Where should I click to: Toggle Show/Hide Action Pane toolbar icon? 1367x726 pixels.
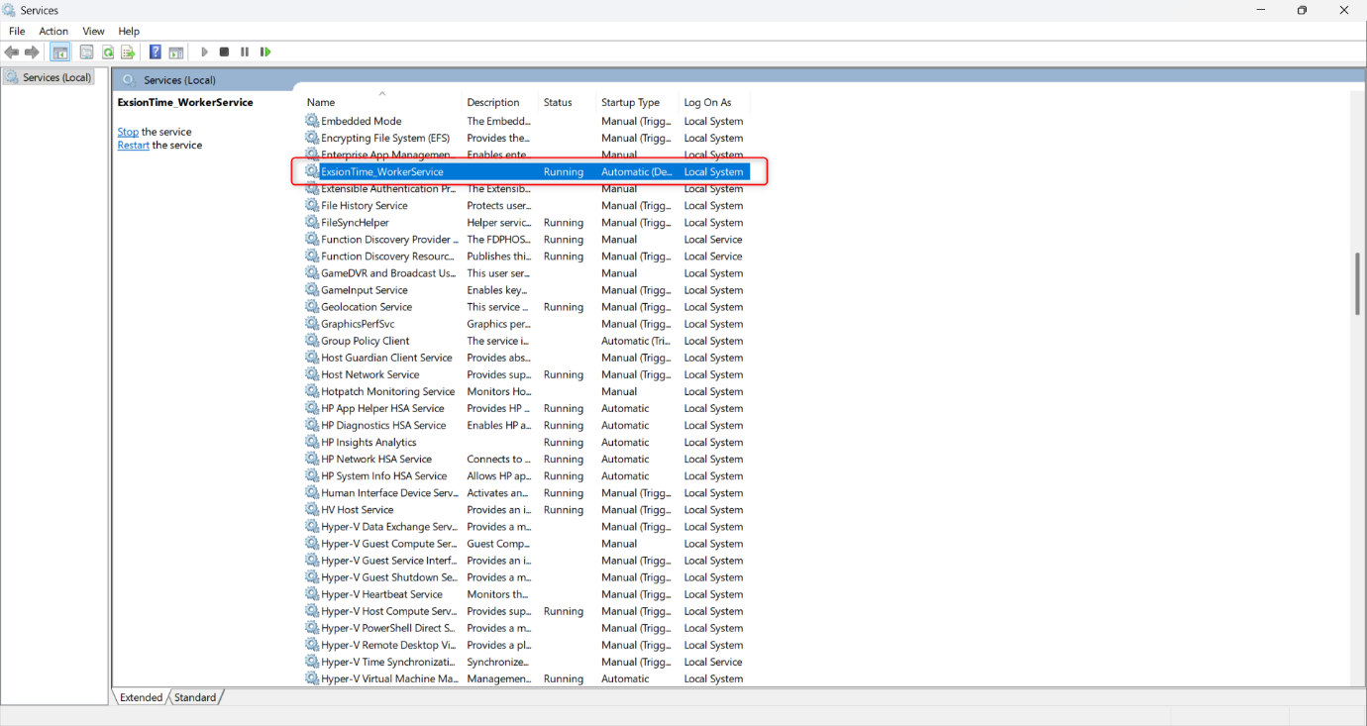point(176,52)
